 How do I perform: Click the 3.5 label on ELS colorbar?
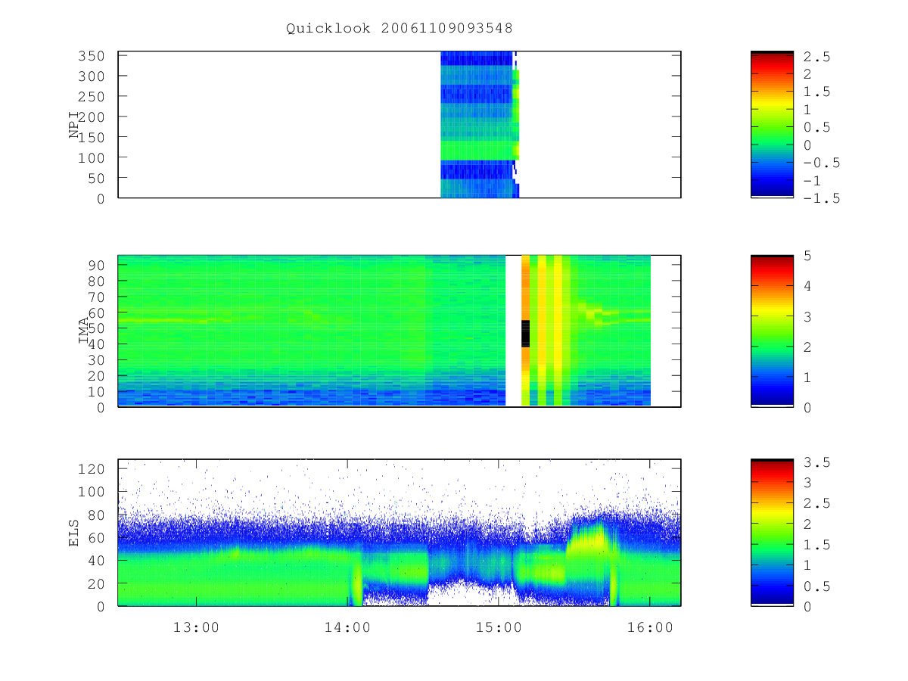point(819,462)
